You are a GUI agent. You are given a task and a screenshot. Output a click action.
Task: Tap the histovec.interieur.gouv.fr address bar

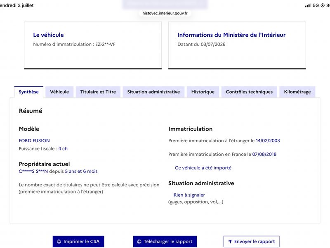point(165,13)
